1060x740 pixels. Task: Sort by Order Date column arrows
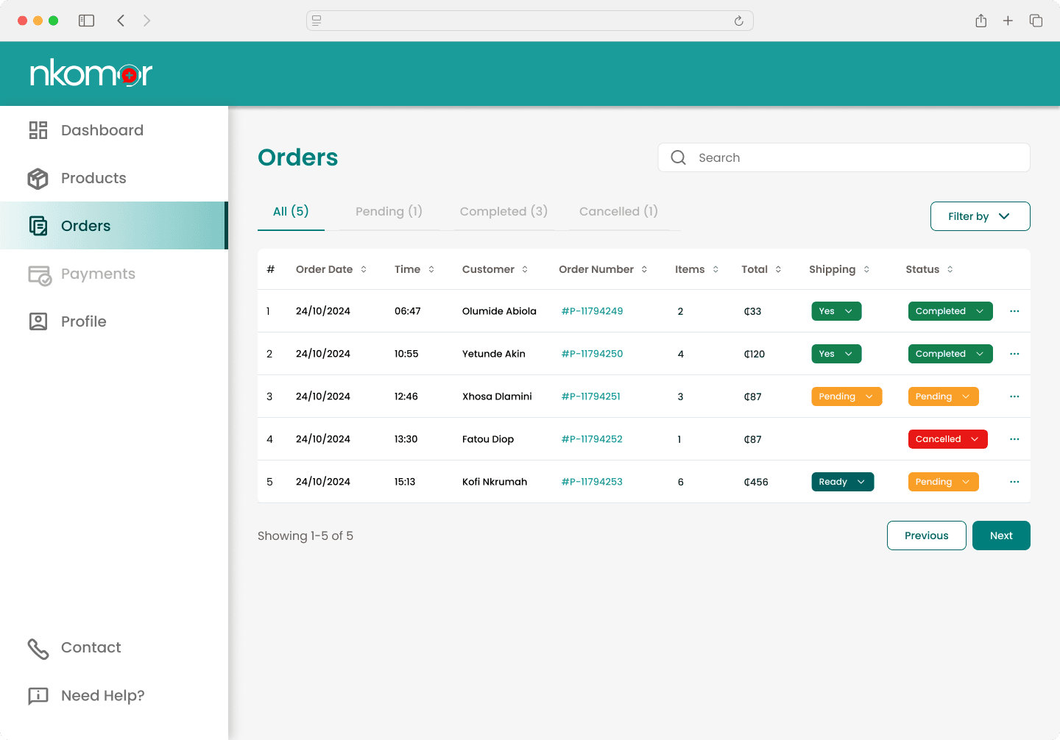(364, 269)
